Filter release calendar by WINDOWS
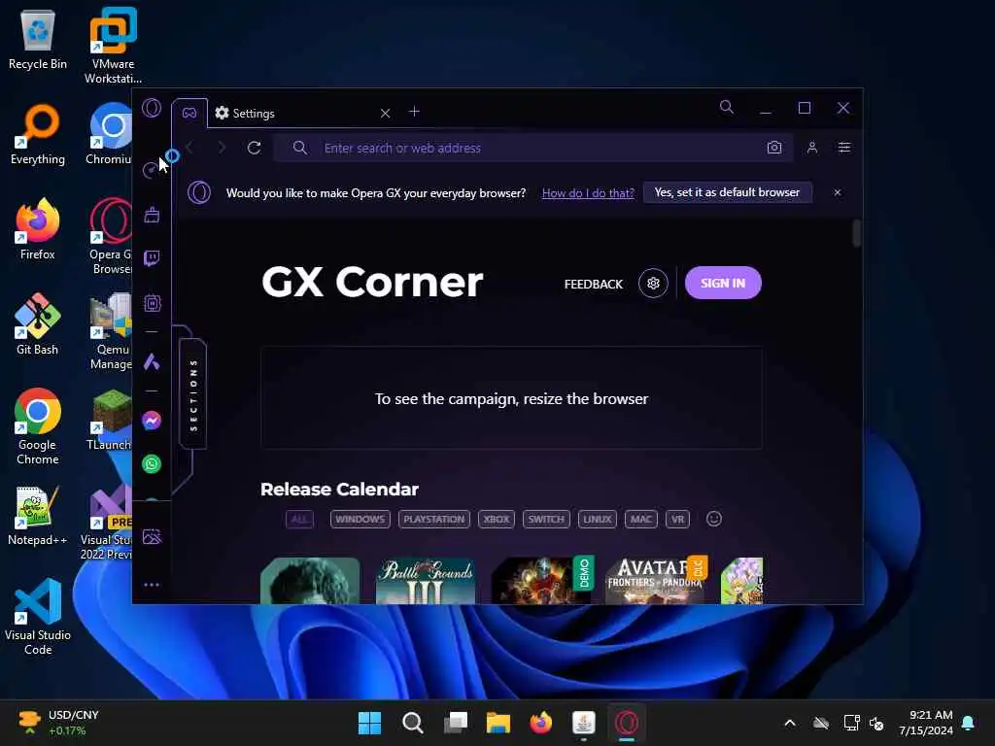 360,519
